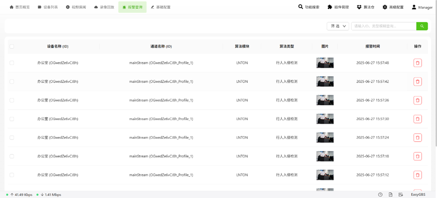Open the 基础配置 tab
This screenshot has width=437, height=198.
[x=161, y=7]
